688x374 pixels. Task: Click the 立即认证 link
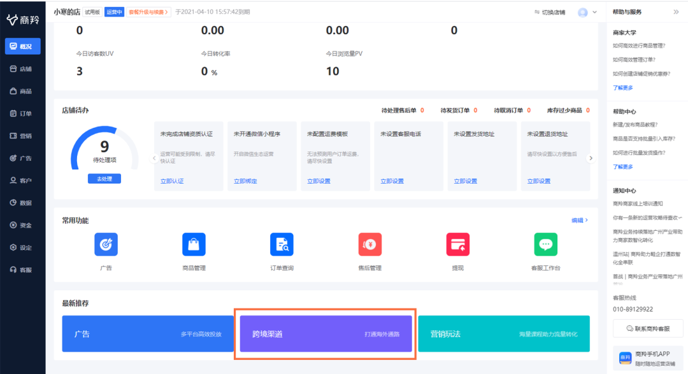pos(172,181)
